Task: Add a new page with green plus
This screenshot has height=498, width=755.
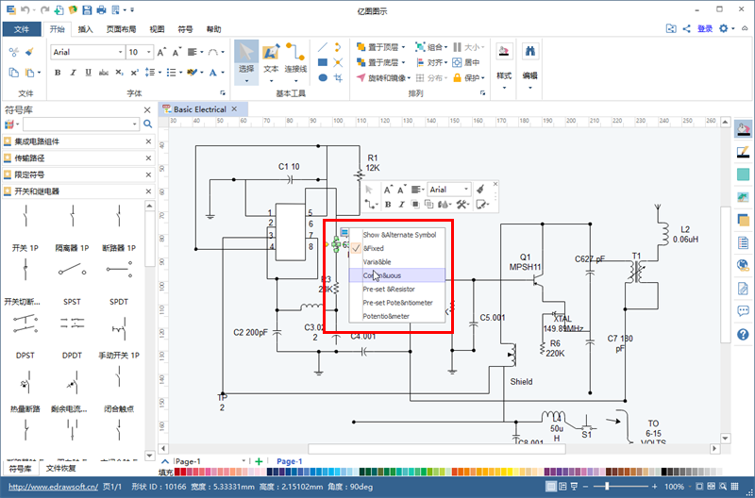Action: click(x=259, y=461)
